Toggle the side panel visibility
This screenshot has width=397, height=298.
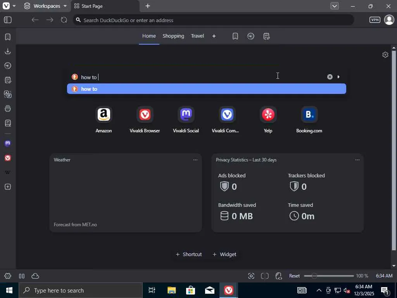click(8, 20)
